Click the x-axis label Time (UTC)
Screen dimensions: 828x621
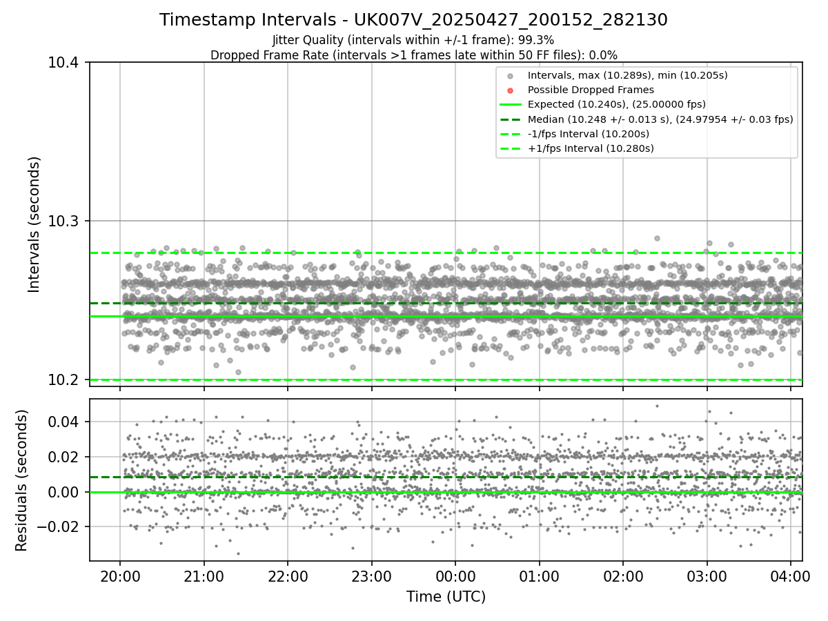446,597
